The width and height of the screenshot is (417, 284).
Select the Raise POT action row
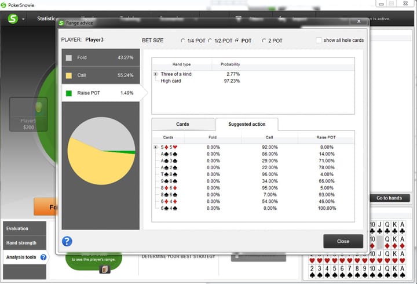tap(101, 93)
